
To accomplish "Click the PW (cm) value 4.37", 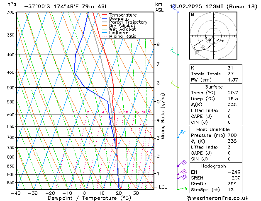I will pyautogui.click(x=233, y=80).
